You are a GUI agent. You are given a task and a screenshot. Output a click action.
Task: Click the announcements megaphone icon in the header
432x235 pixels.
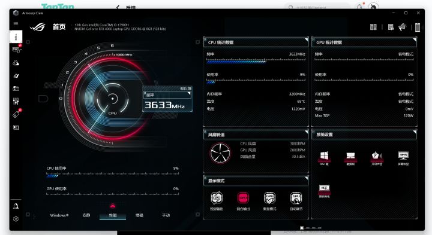pos(402,27)
